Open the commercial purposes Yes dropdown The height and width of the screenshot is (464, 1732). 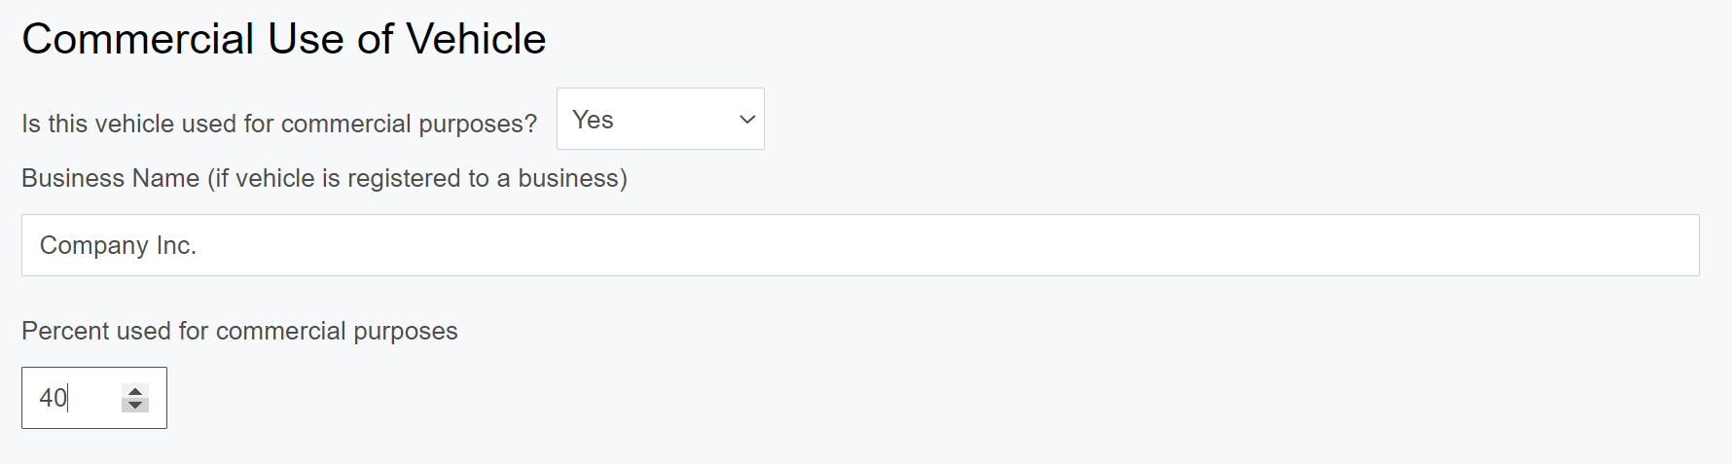click(660, 120)
